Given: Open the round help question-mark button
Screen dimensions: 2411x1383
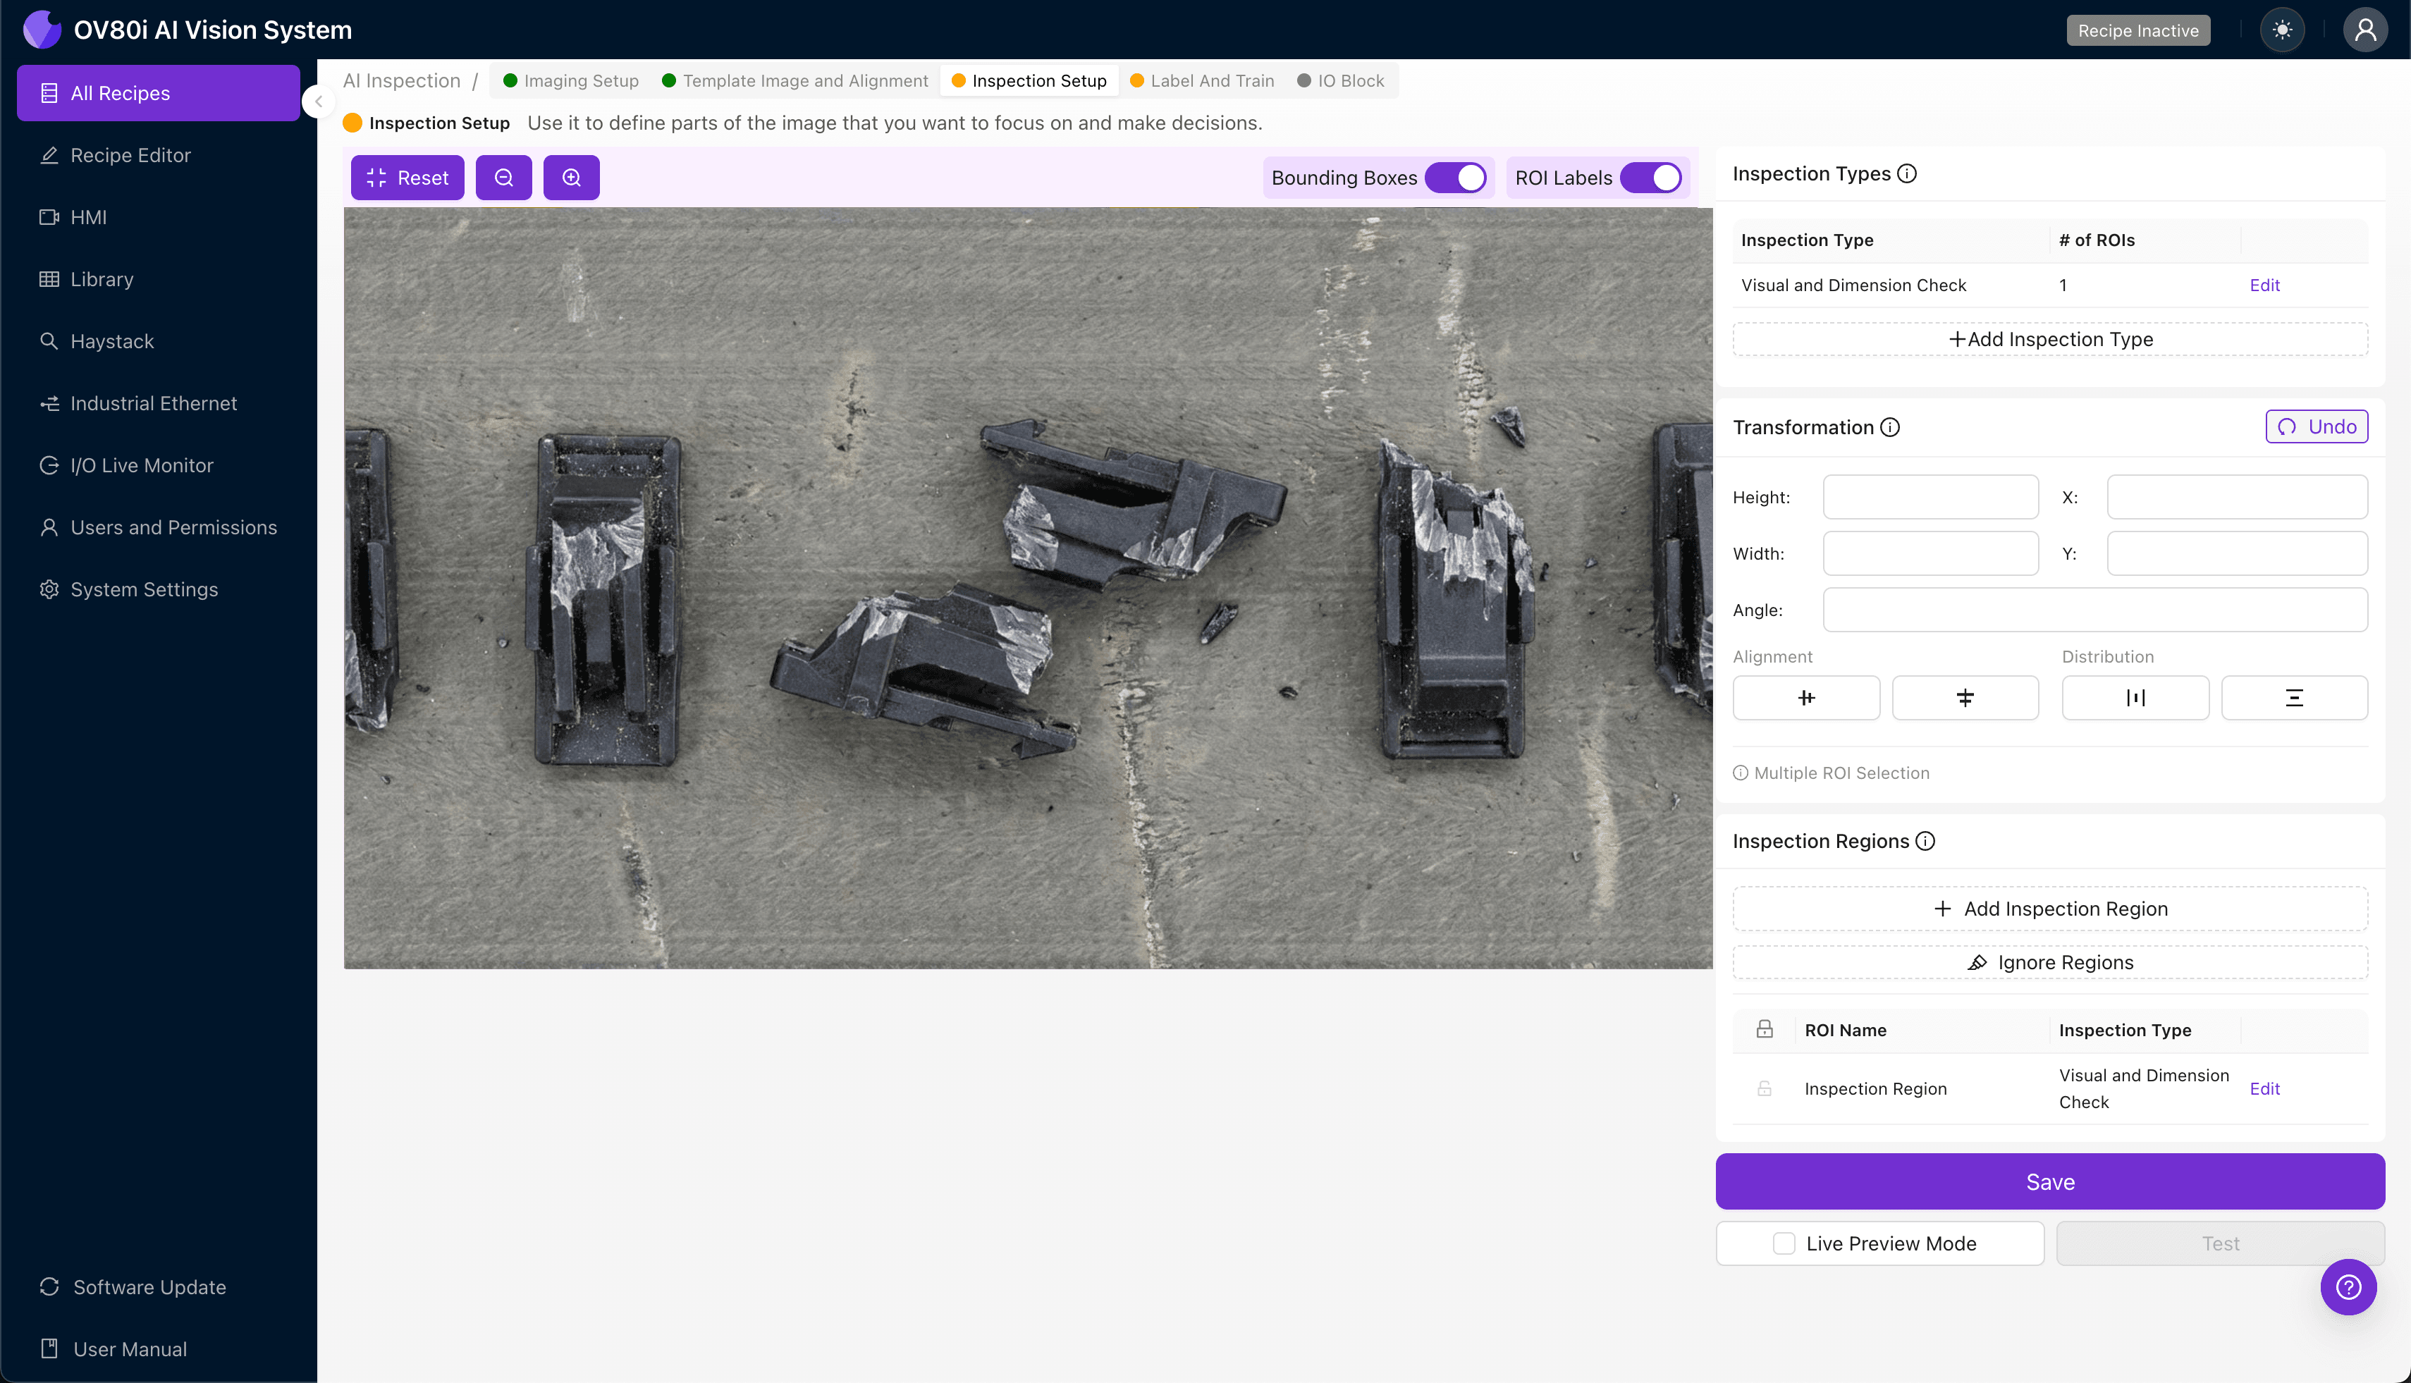Looking at the screenshot, I should click(2348, 1287).
